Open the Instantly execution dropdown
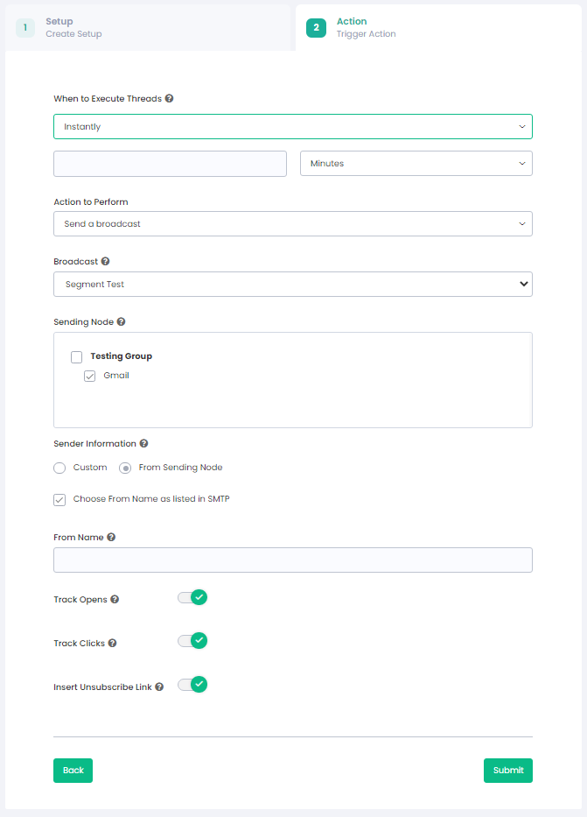 [x=293, y=127]
